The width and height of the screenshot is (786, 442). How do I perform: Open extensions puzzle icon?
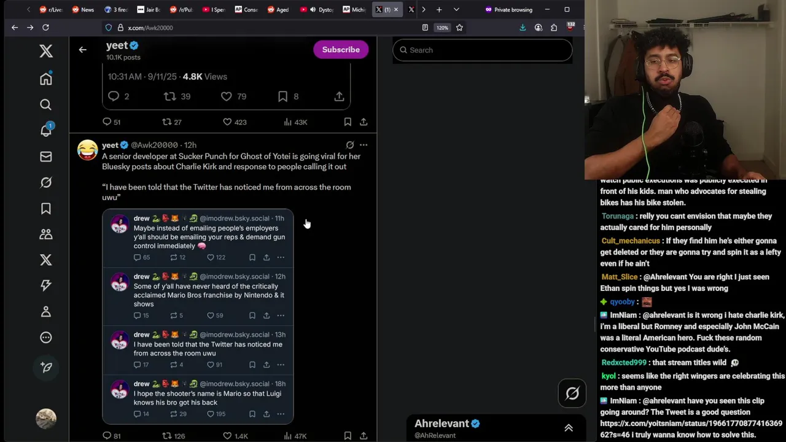pos(554,28)
